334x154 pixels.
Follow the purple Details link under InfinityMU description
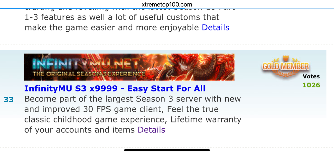[x=151, y=130]
